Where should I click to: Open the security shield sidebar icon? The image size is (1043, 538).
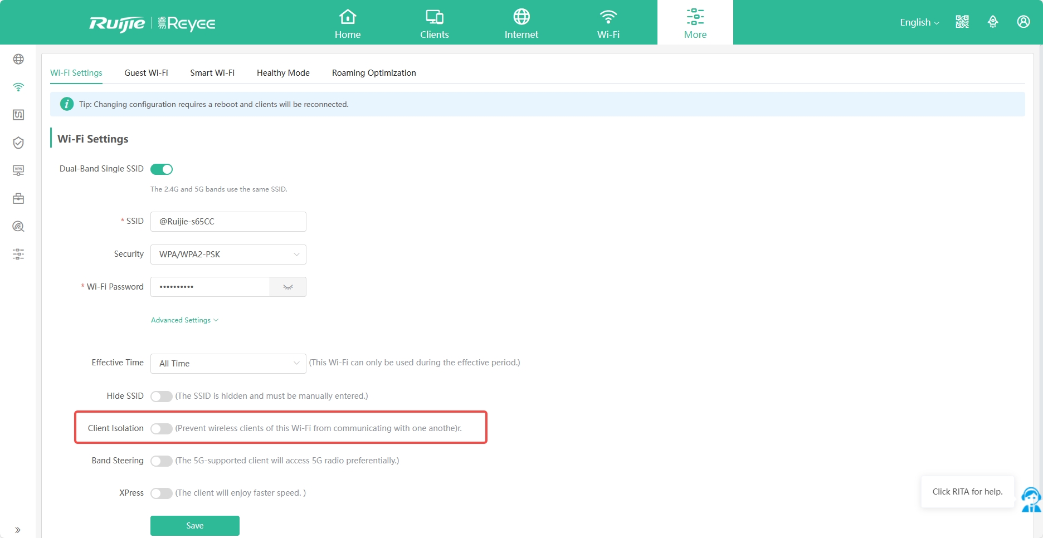coord(18,143)
